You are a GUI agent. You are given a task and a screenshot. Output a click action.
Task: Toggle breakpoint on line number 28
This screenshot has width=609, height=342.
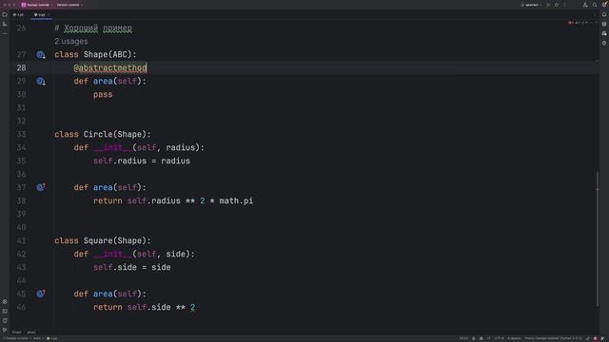[x=21, y=67]
